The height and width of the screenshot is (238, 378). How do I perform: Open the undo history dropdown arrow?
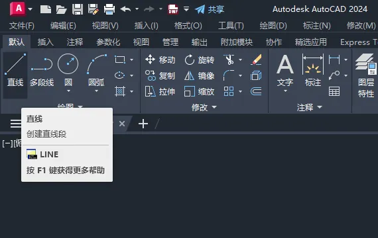137,9
